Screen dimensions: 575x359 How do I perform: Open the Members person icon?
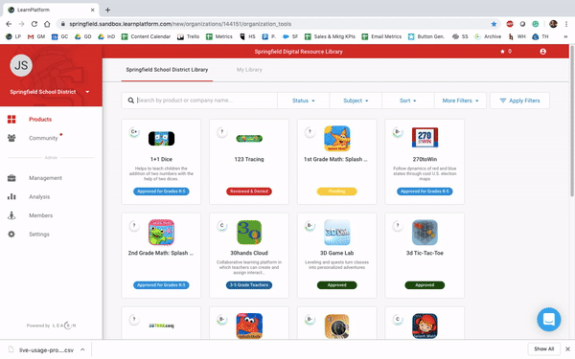[x=11, y=215]
